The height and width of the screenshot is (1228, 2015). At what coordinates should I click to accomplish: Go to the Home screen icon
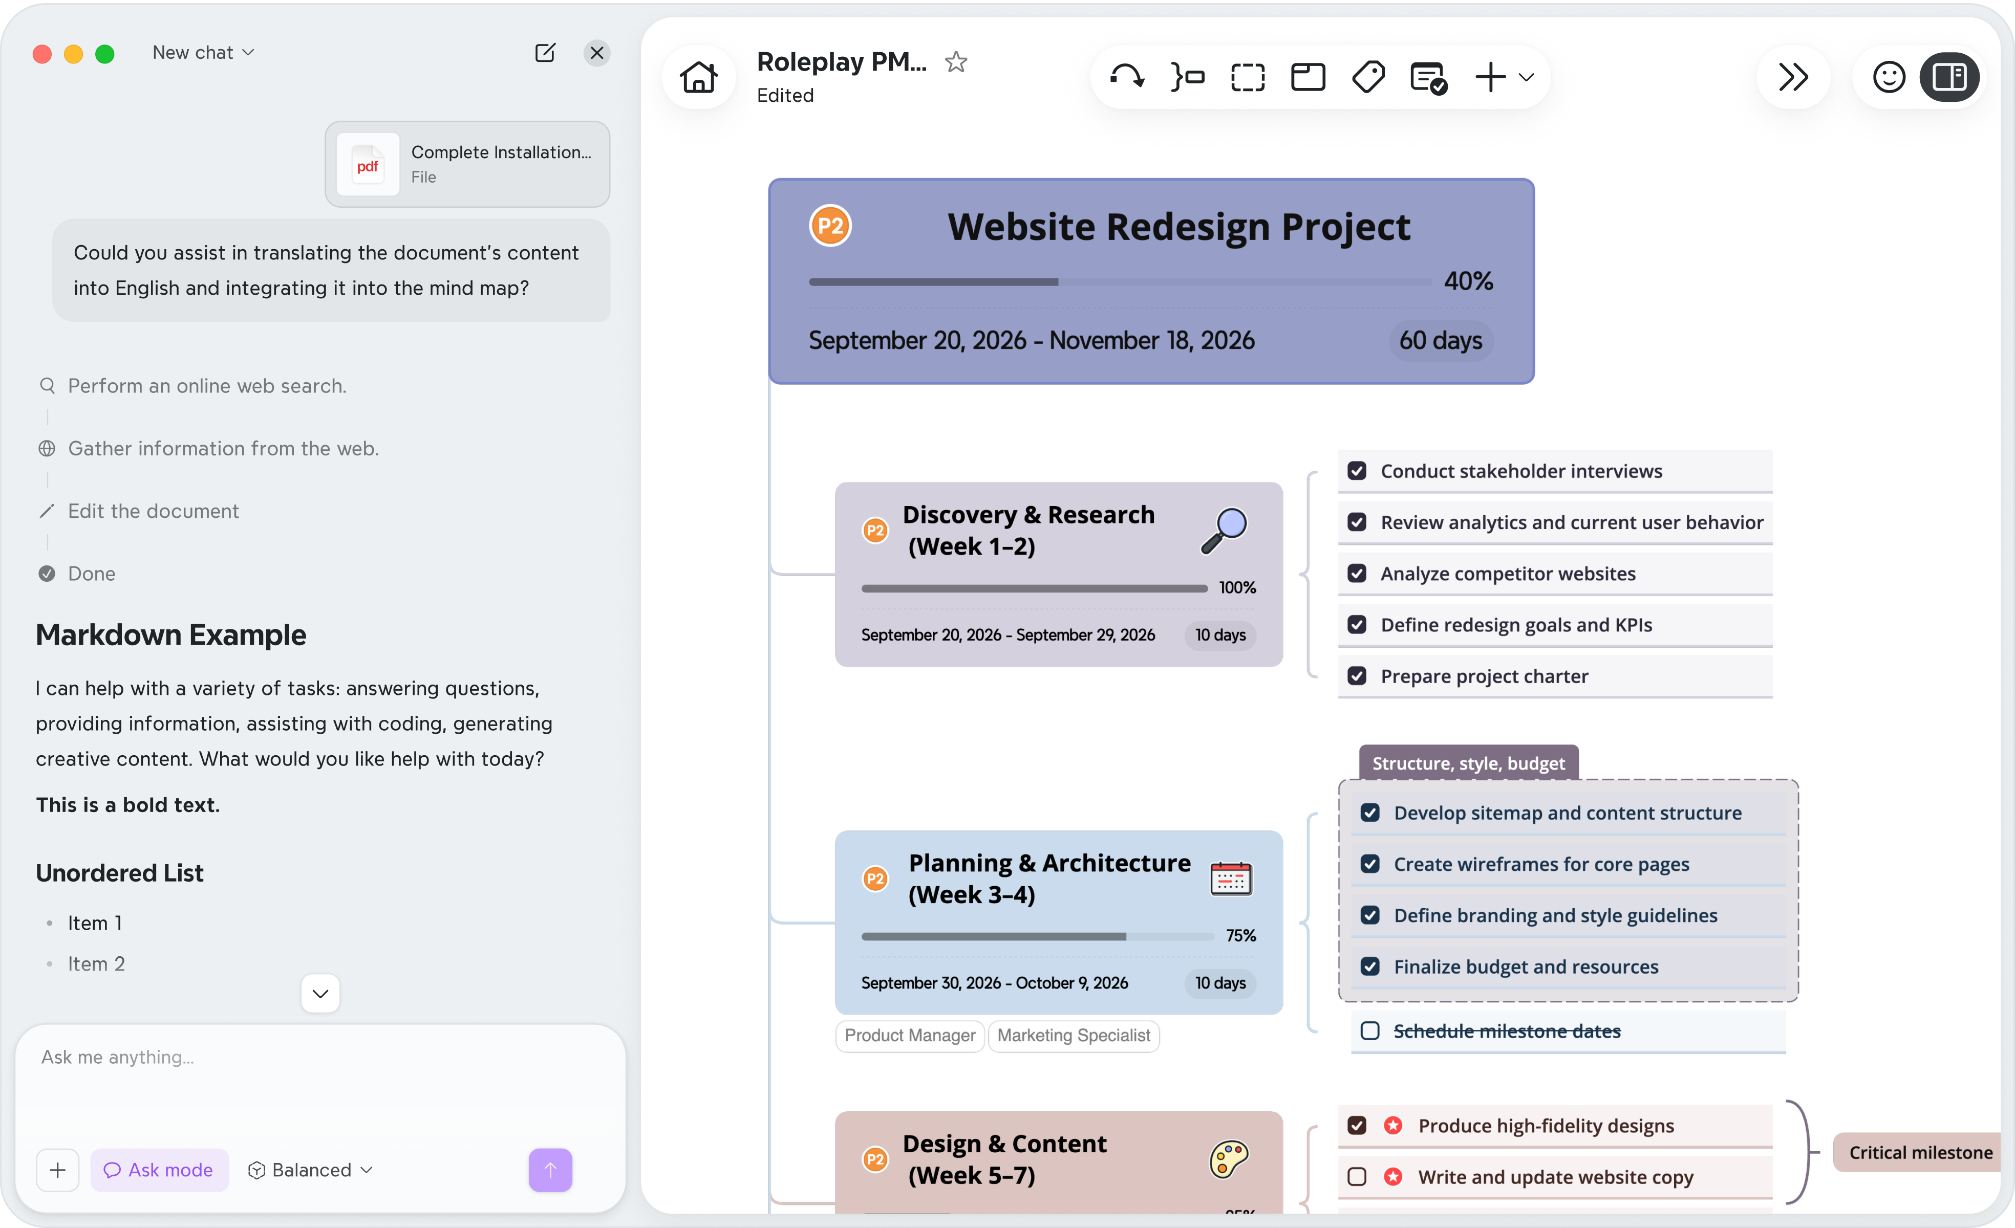tap(698, 77)
